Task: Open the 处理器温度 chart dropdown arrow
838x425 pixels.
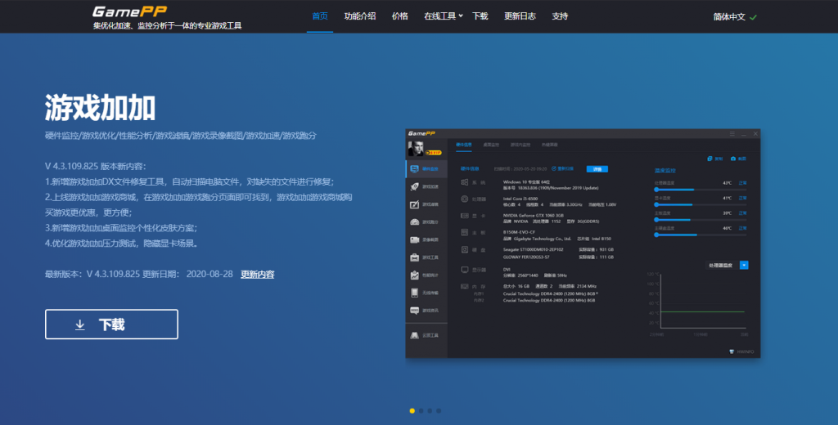Action: 744,265
